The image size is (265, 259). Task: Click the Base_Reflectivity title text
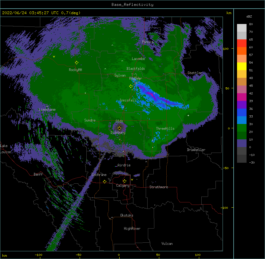[132, 5]
